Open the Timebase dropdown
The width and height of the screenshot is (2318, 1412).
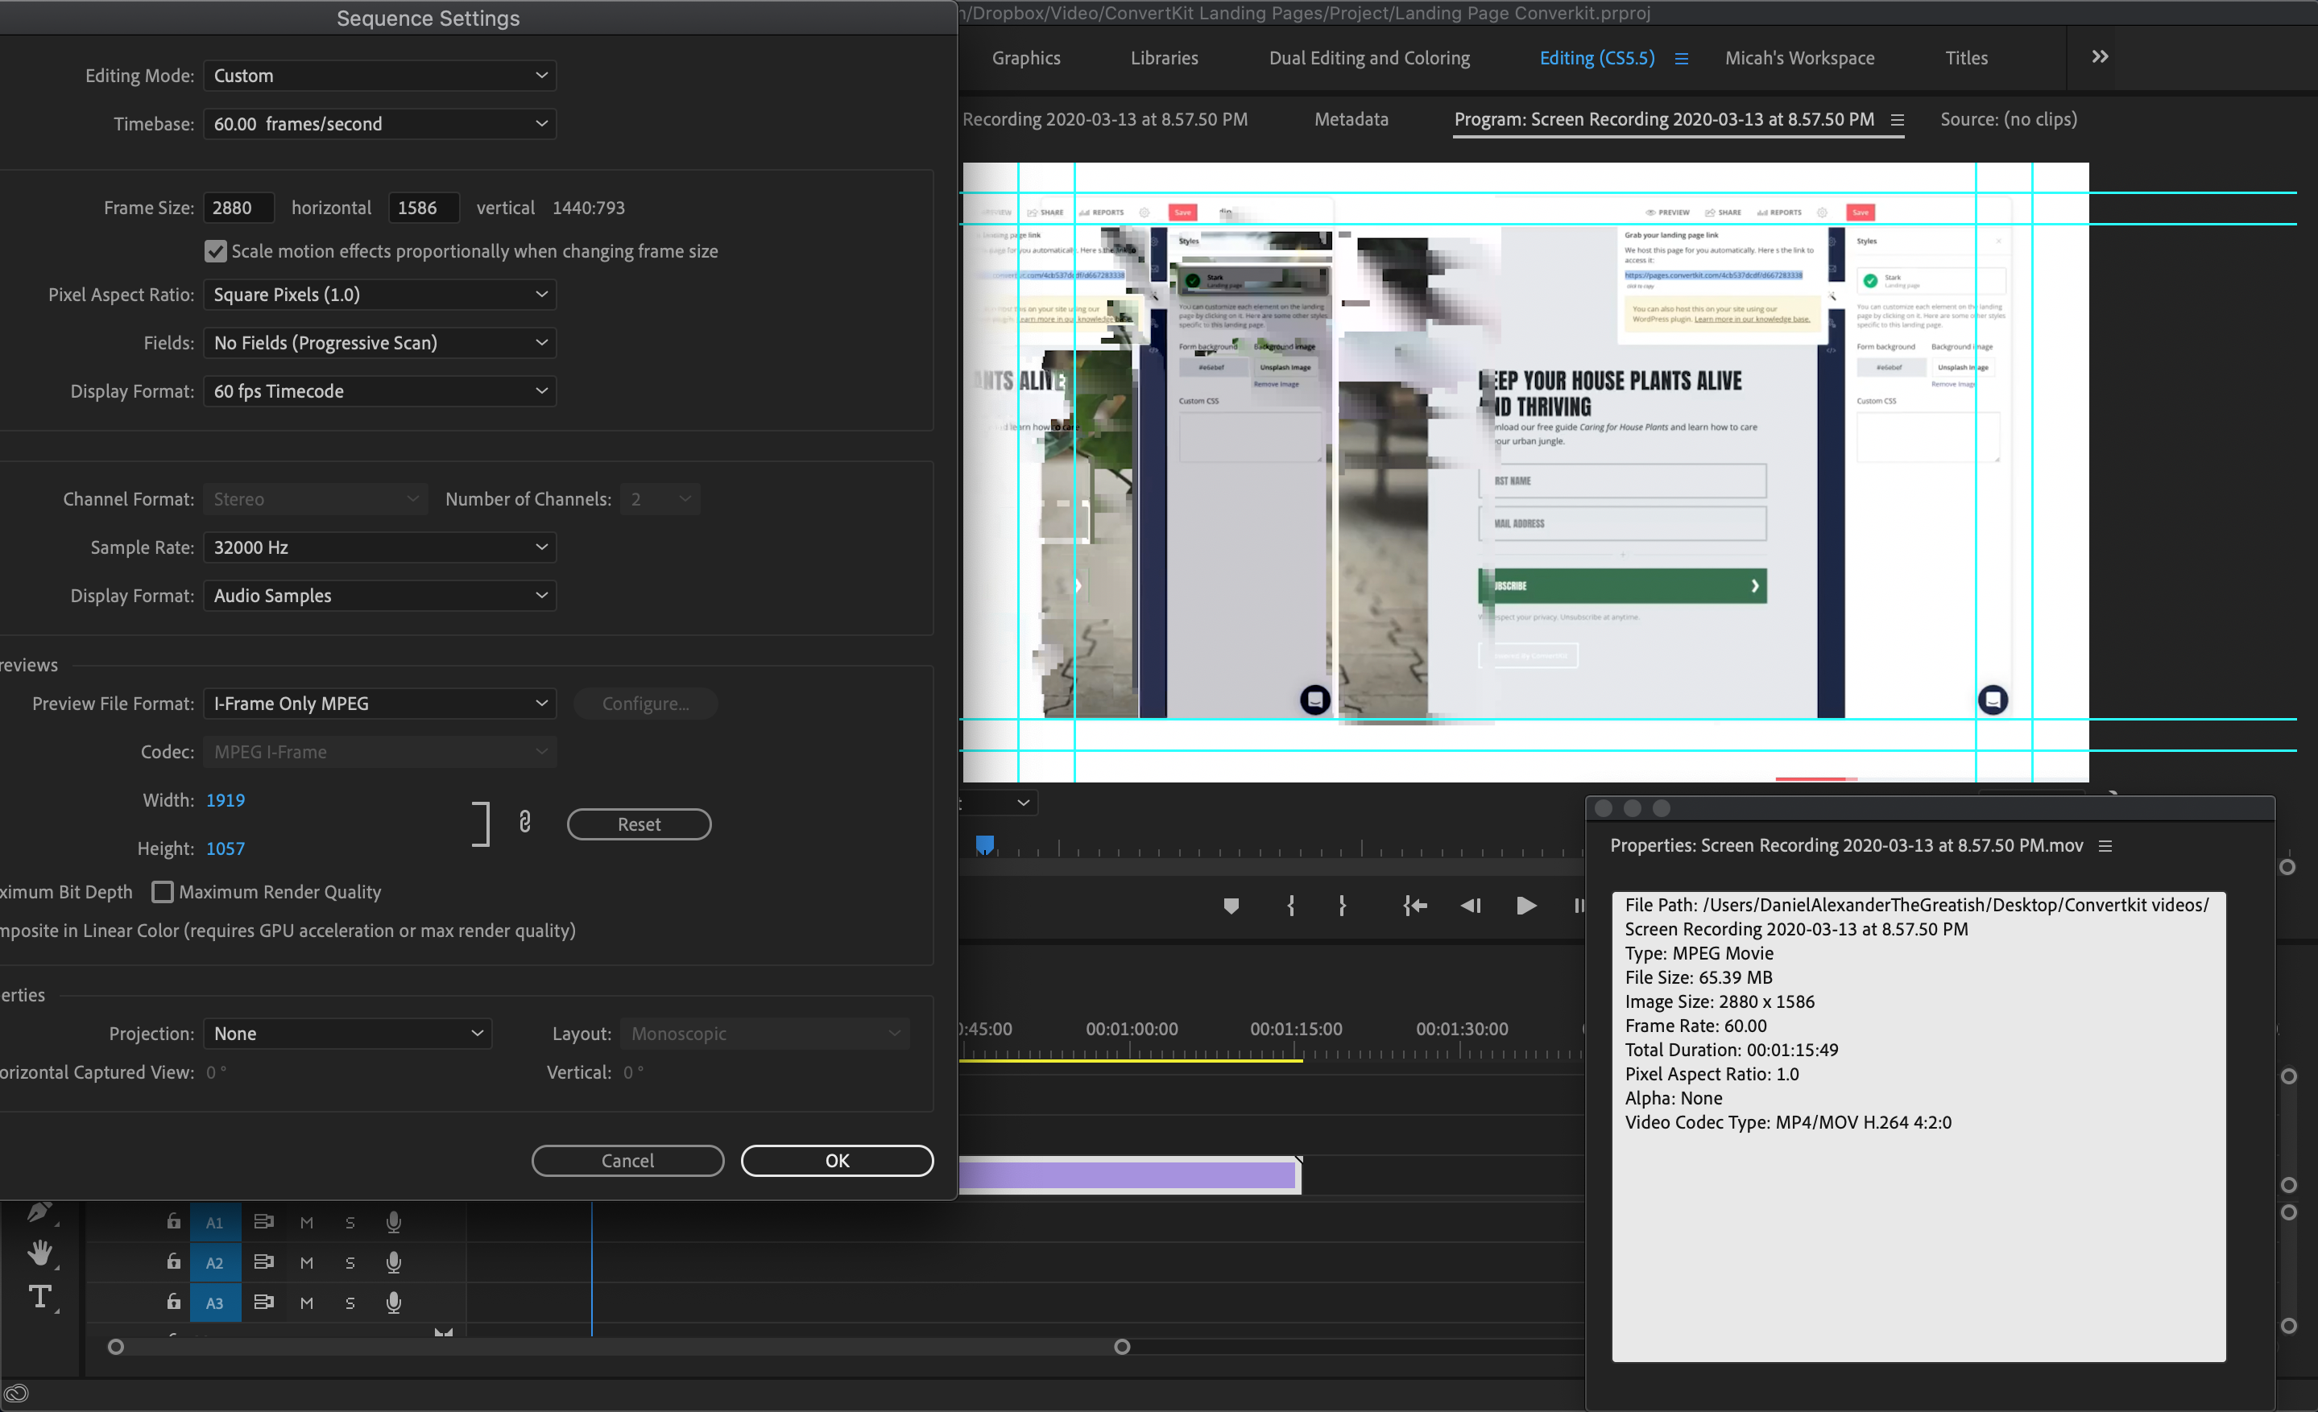(x=379, y=123)
